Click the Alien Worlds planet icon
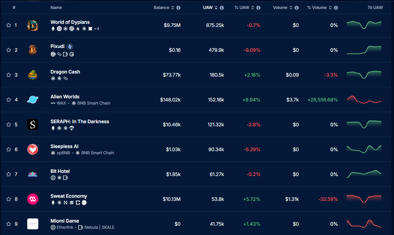This screenshot has width=394, height=235. point(33,100)
